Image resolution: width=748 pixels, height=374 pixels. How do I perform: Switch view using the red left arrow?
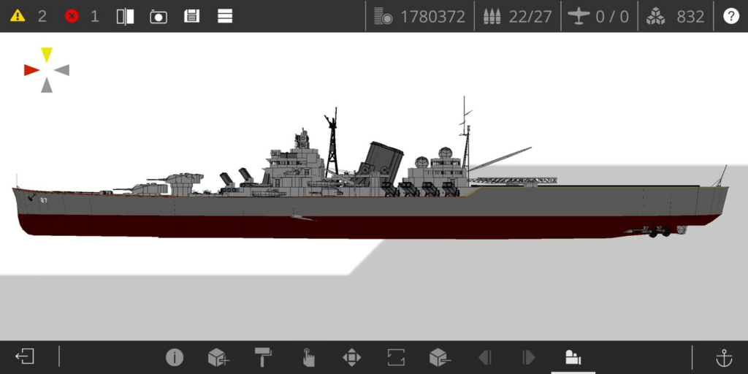tap(31, 70)
